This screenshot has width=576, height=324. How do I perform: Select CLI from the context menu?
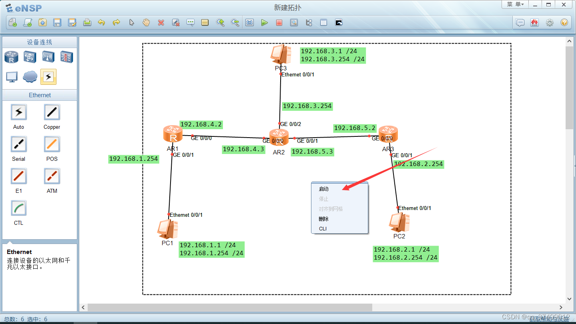click(x=323, y=228)
